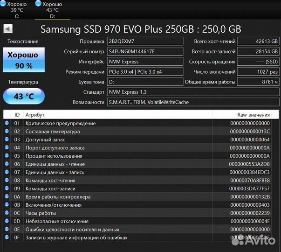Screen dimensions: 281x252
Task: Click power on count value 1027 раз
Action: [258, 72]
